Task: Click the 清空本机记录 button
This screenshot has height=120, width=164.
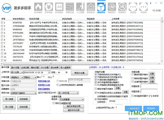Action: (x=74, y=110)
